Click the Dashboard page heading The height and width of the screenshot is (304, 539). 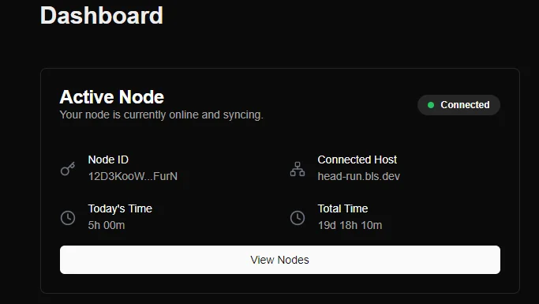click(x=101, y=15)
